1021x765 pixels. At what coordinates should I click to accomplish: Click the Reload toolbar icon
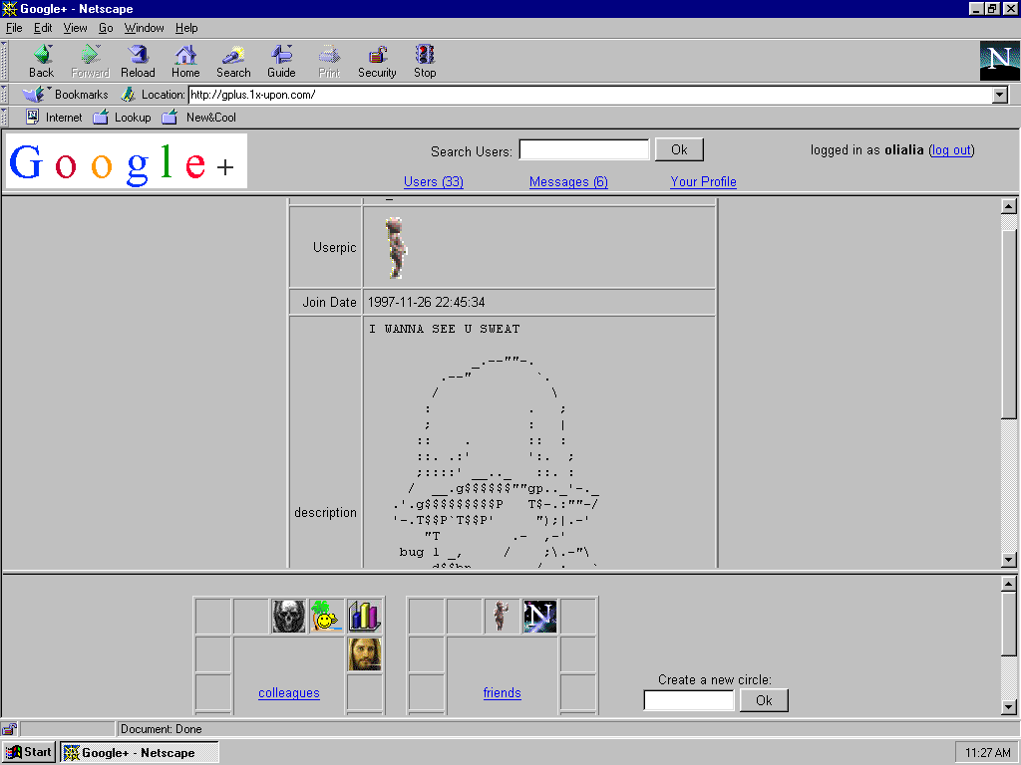pos(138,61)
